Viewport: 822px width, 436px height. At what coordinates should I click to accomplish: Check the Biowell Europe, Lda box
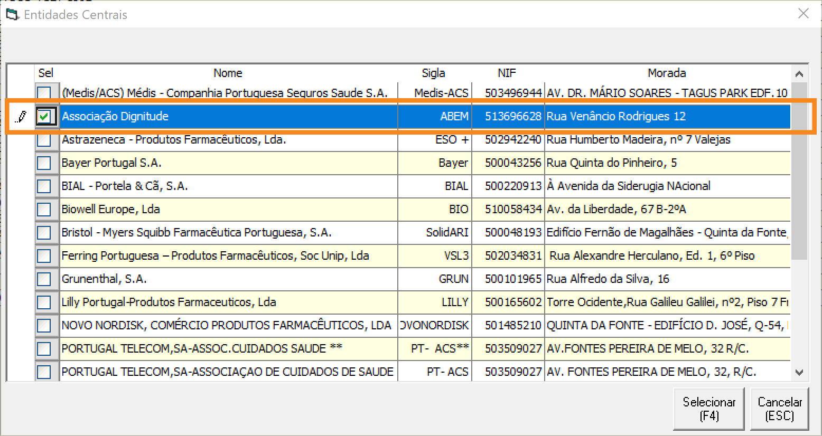coord(44,210)
